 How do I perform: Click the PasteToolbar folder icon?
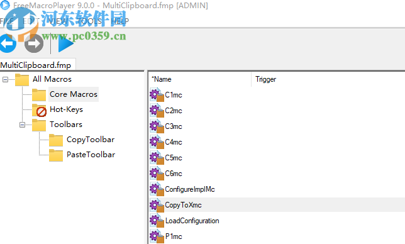pos(56,155)
